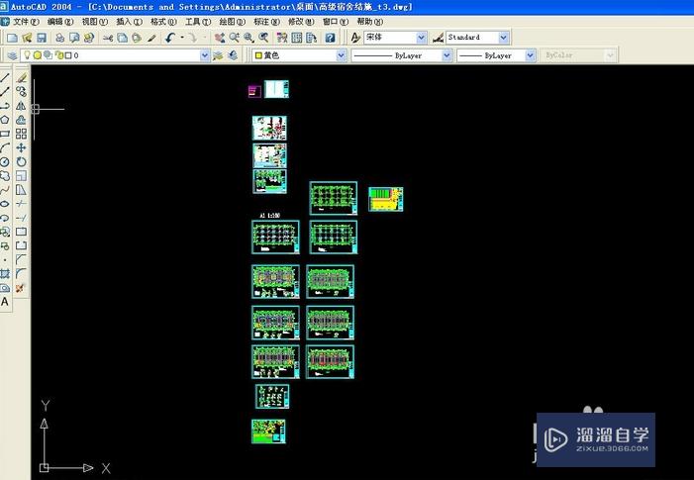Click the Layer Previous icon
694x480 pixels.
point(233,55)
